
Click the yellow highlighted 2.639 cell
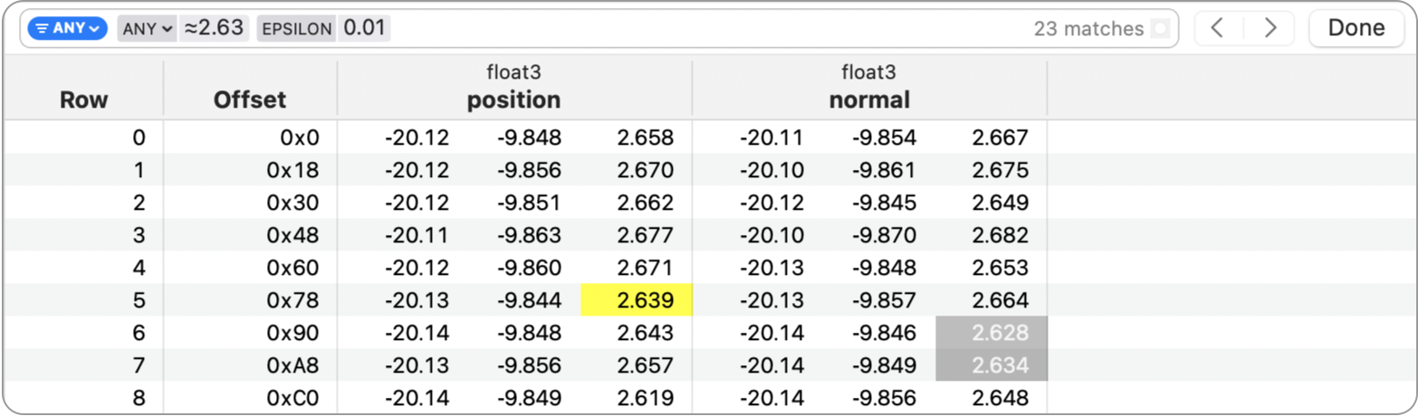[637, 300]
